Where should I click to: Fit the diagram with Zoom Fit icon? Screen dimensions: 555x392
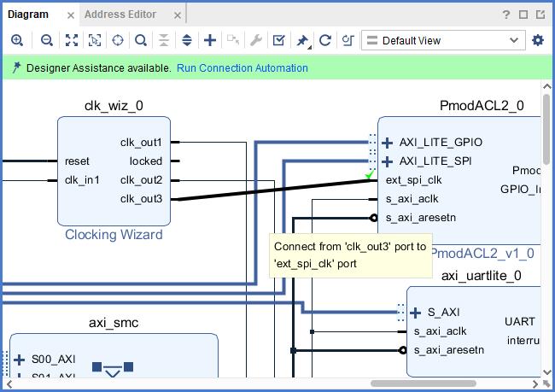pos(72,40)
